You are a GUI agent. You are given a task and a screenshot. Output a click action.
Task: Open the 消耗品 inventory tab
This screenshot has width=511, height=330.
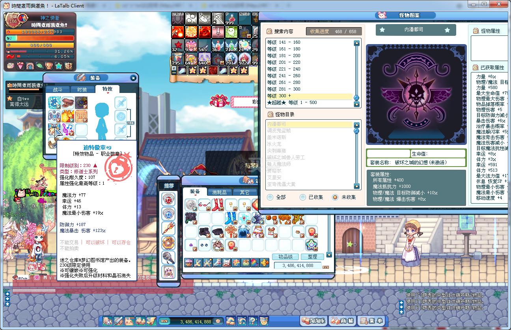(219, 192)
